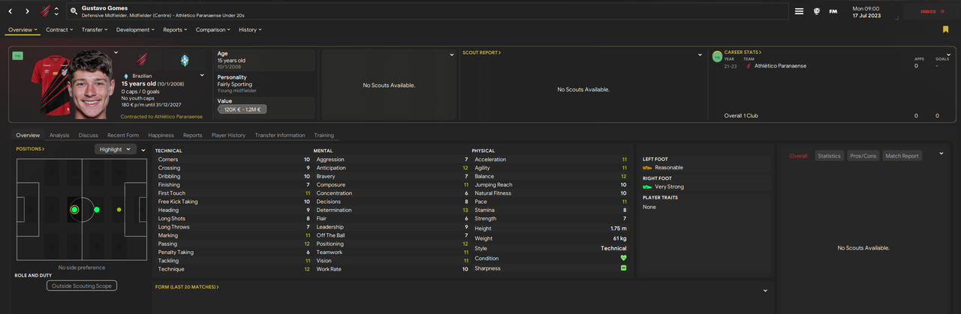Select the Statistics tab
This screenshot has width=961, height=314.
tap(829, 156)
